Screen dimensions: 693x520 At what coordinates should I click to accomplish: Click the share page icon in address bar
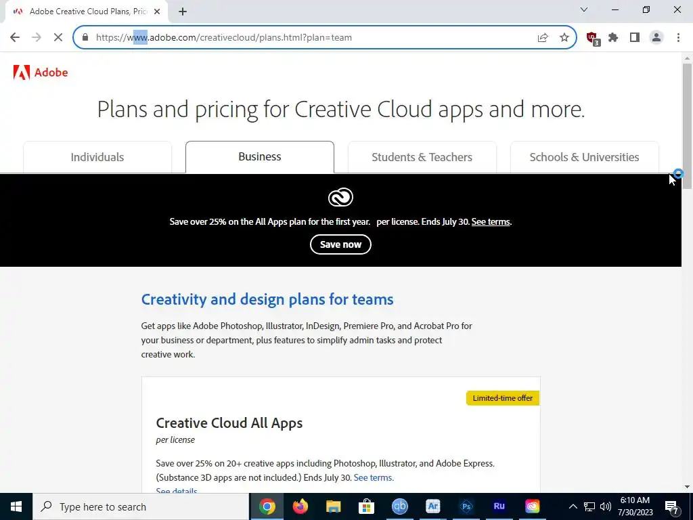pyautogui.click(x=543, y=38)
